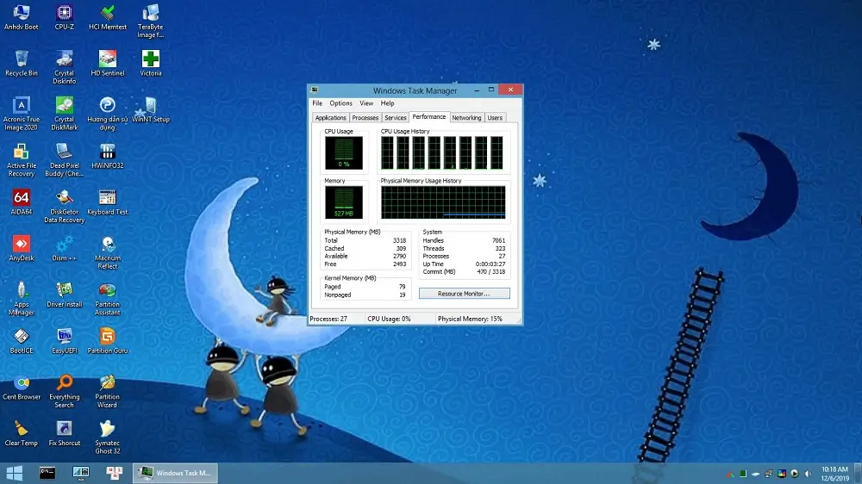The height and width of the screenshot is (484, 862).
Task: Select the Recycle Bin icon
Action: pos(22,60)
